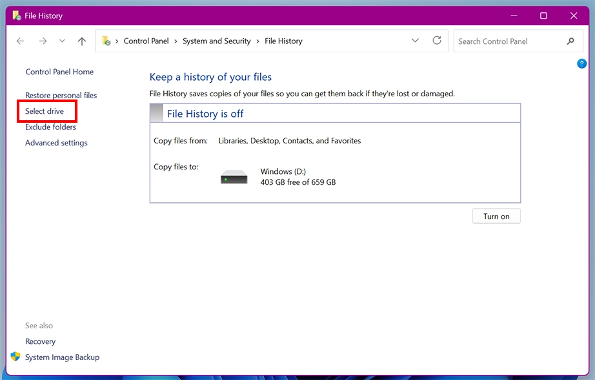Click the 'Windows (D:)' drive name
Image resolution: width=595 pixels, height=380 pixels.
283,171
